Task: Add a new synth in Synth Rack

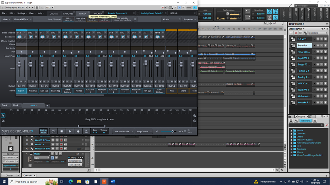Action: [x=291, y=33]
